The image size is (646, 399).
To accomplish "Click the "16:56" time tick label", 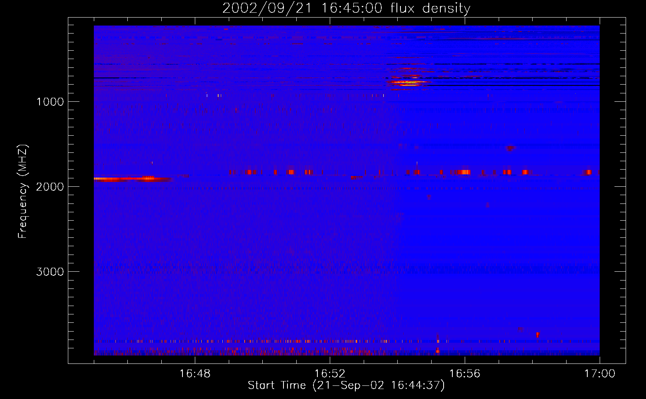I will (465, 374).
